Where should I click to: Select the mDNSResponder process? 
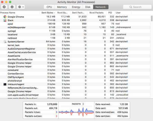pos(17,27)
